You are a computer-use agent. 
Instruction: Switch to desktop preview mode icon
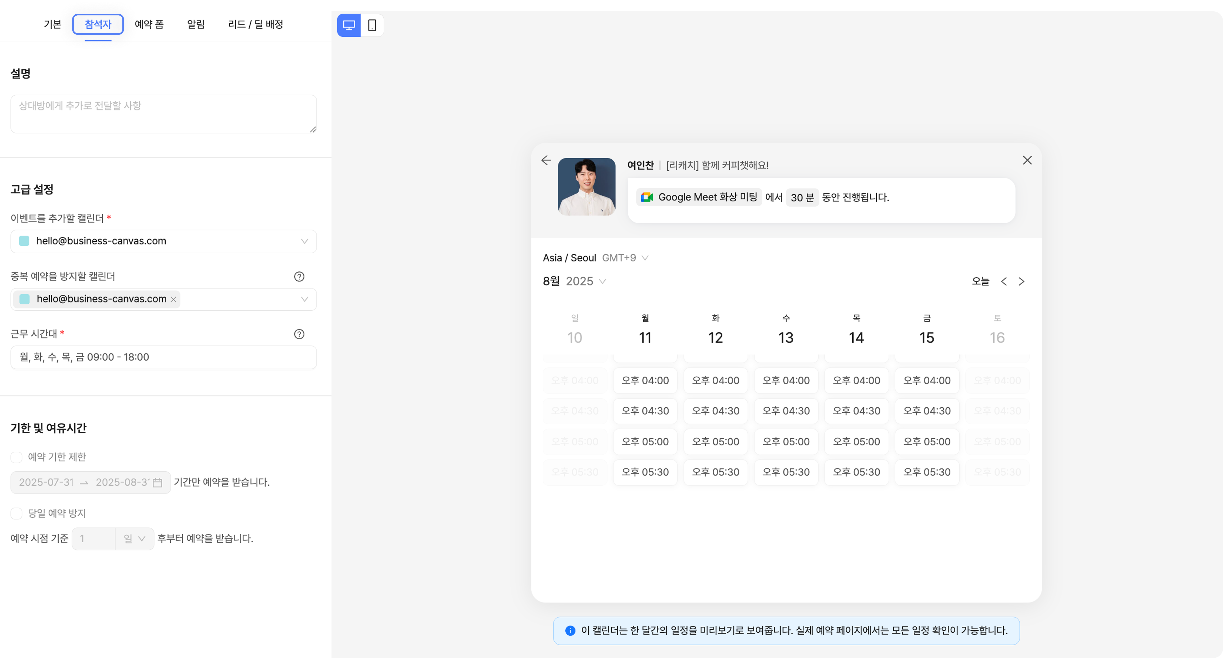click(x=349, y=25)
